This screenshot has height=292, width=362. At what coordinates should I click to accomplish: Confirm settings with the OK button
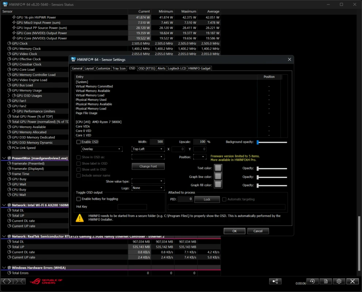(235, 231)
